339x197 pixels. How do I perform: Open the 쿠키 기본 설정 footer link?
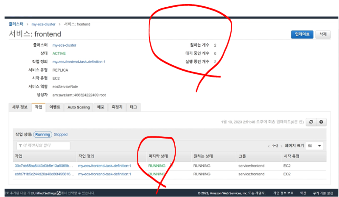click(323, 193)
